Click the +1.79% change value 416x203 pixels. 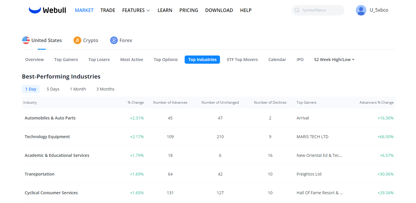tap(137, 155)
